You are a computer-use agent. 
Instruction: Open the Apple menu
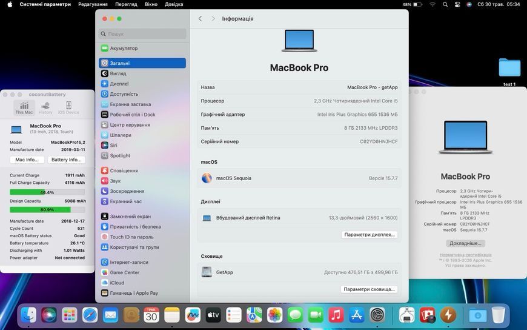[x=10, y=4]
